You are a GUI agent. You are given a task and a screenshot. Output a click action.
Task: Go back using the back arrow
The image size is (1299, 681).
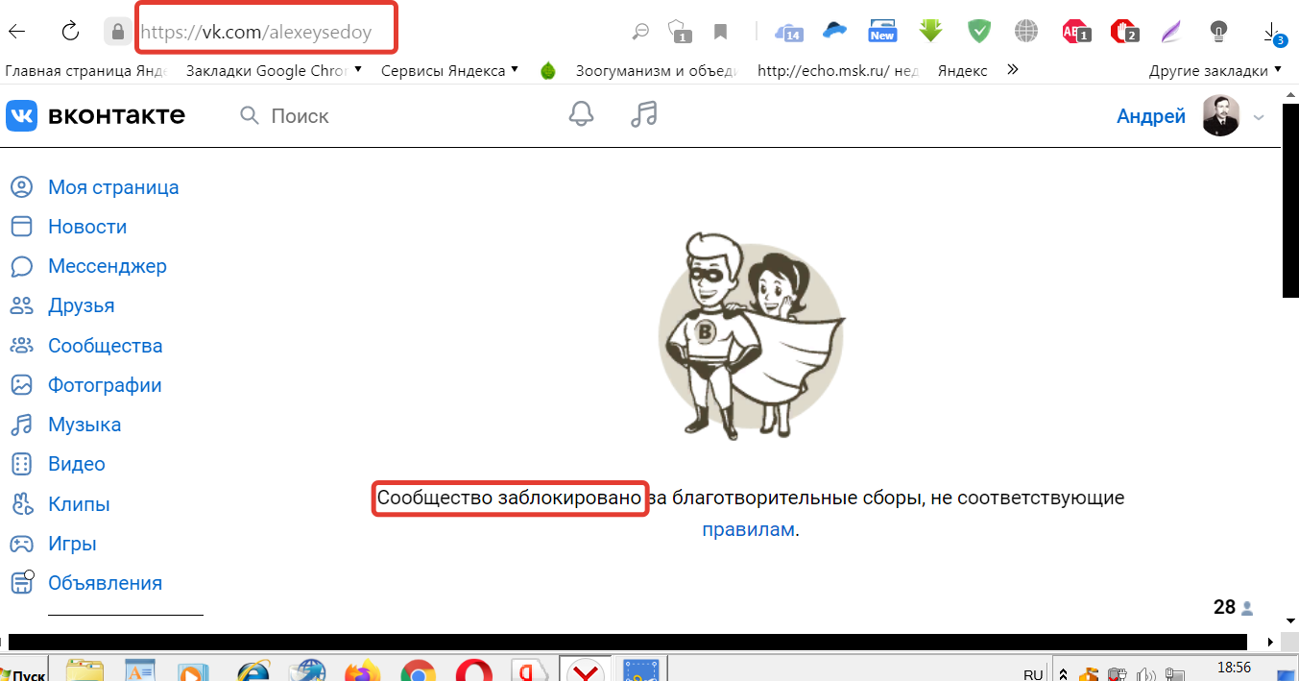click(x=17, y=32)
